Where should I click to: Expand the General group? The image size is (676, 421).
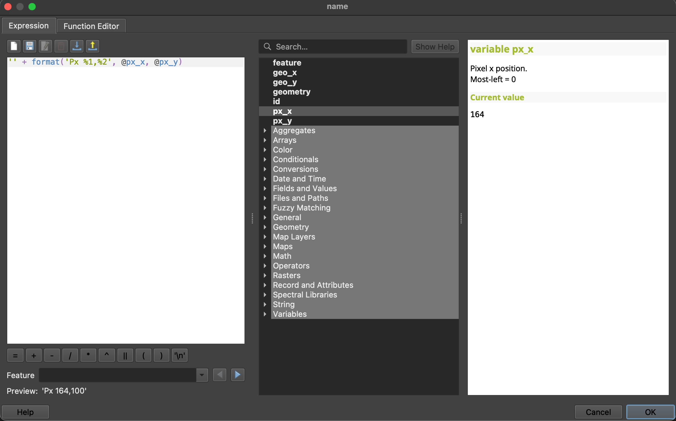coord(265,217)
